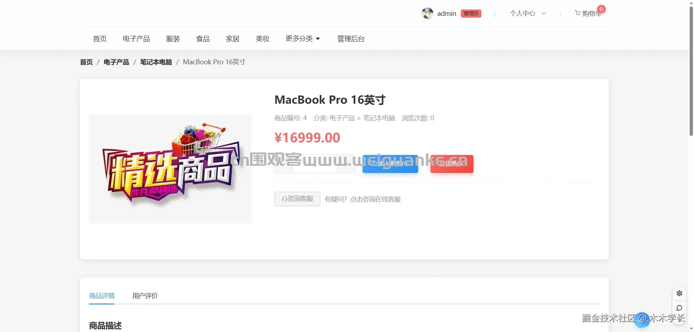694x332 pixels.
Task: Click the quantity input field
Action: pos(315,164)
